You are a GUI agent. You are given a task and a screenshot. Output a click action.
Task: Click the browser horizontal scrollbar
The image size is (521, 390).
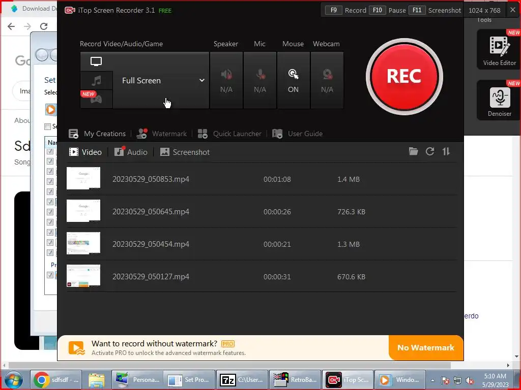tap(229, 365)
